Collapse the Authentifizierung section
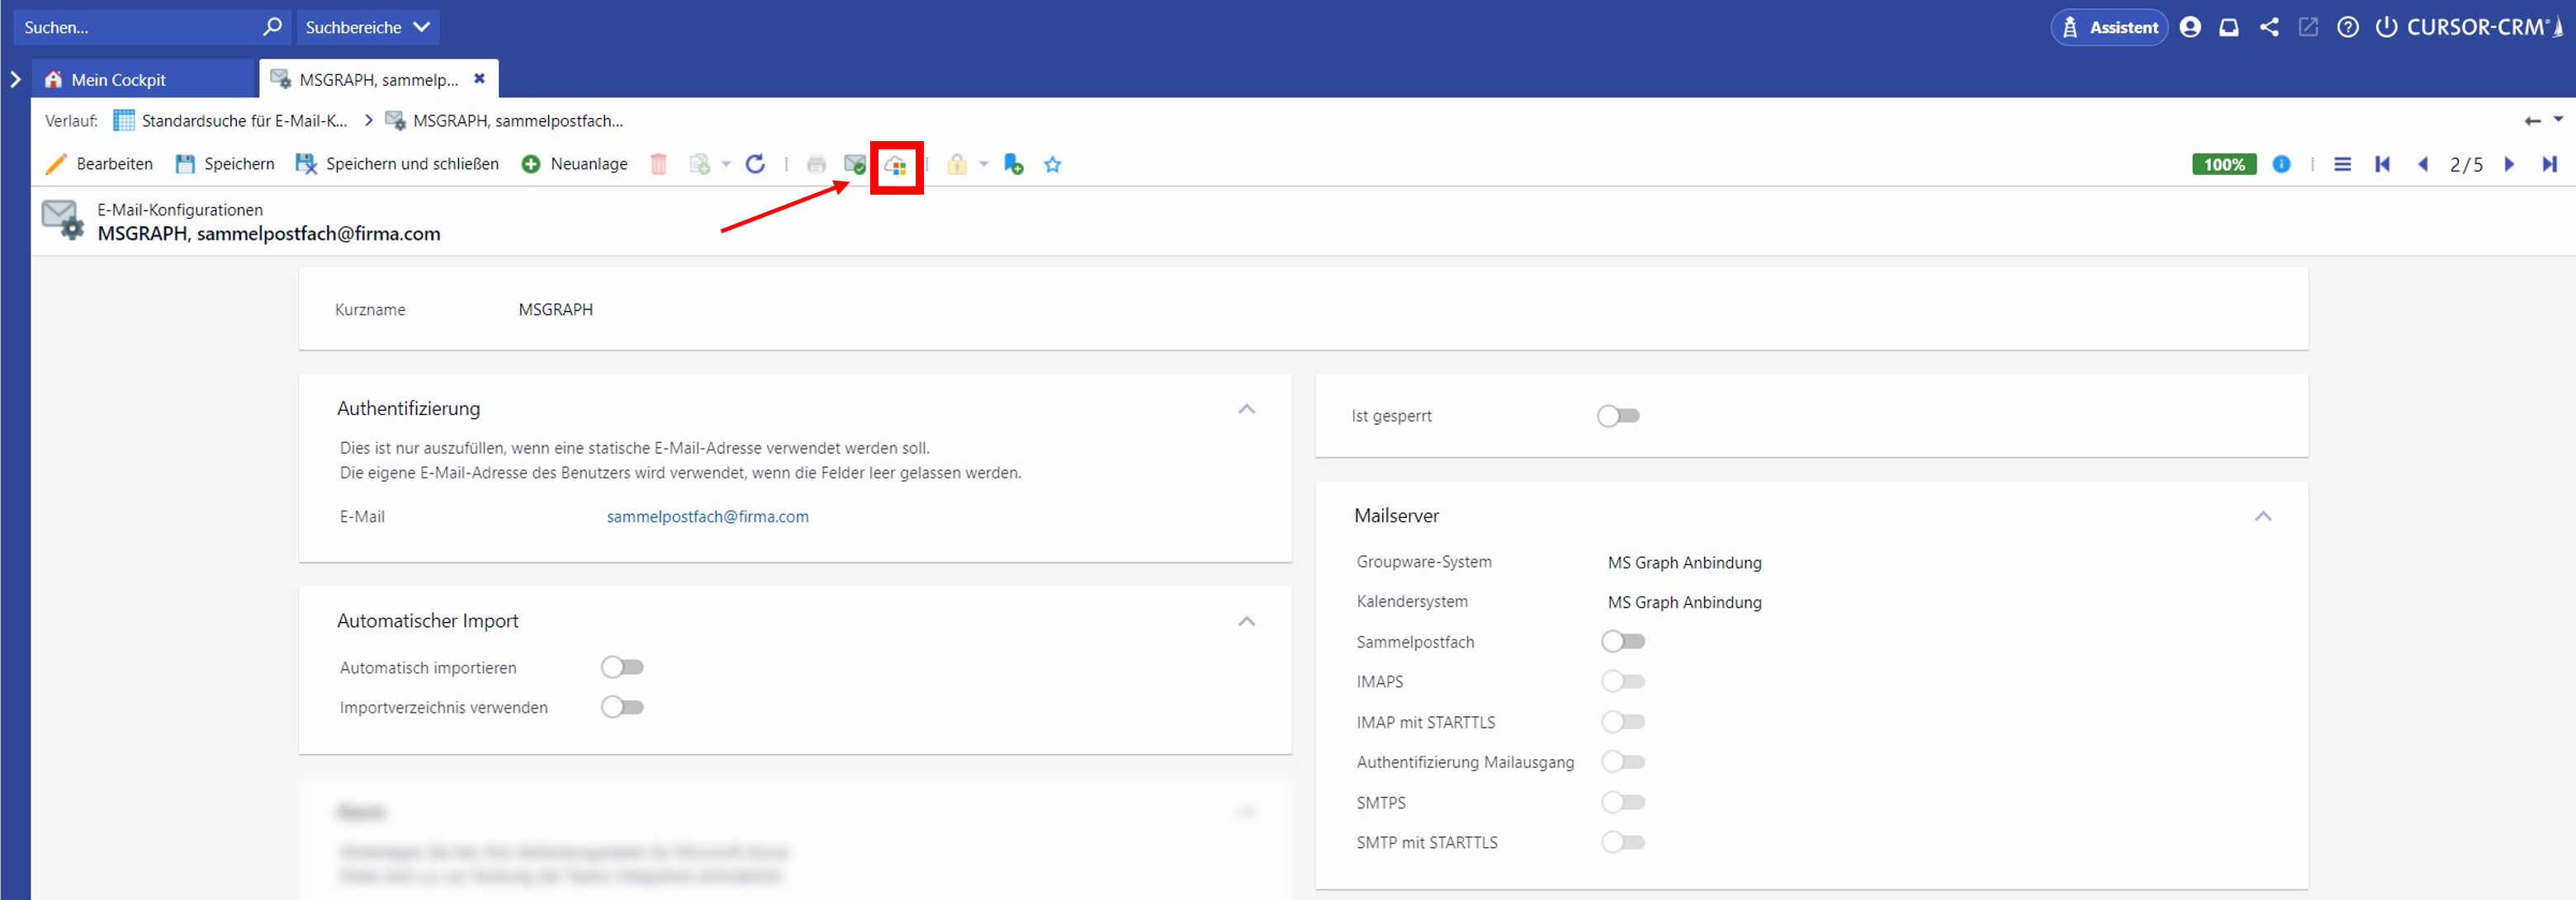 click(x=1246, y=408)
